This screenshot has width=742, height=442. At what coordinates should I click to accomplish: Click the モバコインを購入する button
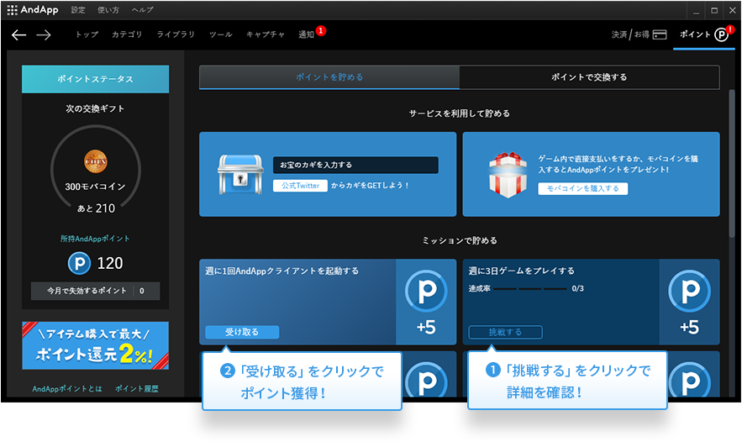pos(582,188)
